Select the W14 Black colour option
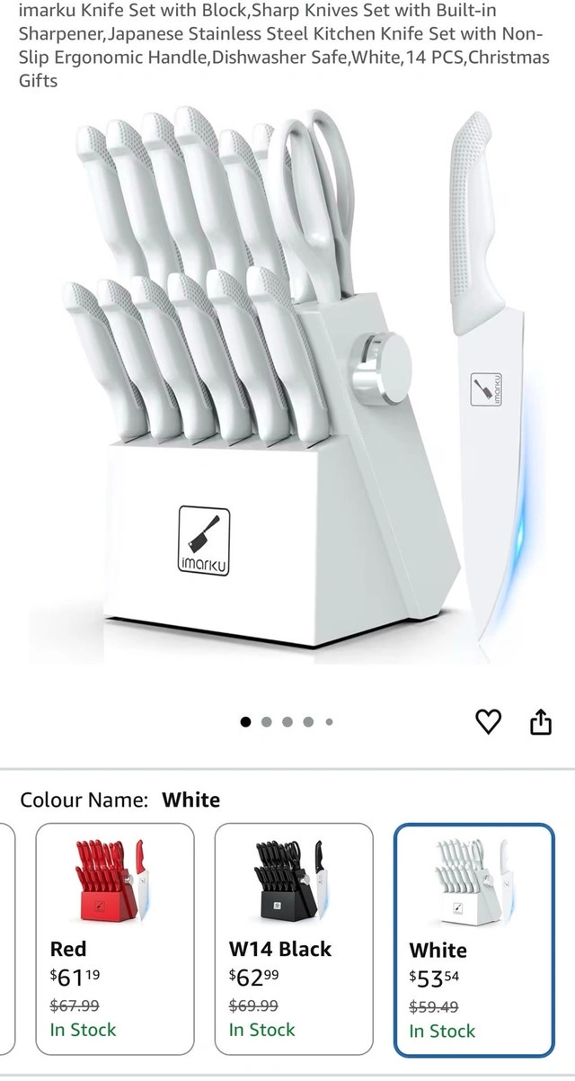575x1081 pixels. pos(294,938)
